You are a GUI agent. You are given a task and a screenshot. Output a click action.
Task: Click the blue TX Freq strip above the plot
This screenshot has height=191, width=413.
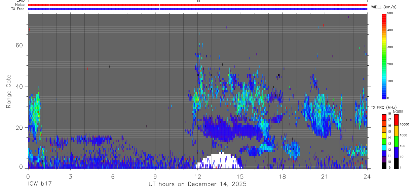pyautogui.click(x=198, y=9)
